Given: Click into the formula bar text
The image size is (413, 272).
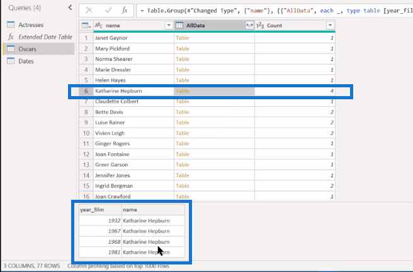Looking at the screenshot, I should [274, 11].
